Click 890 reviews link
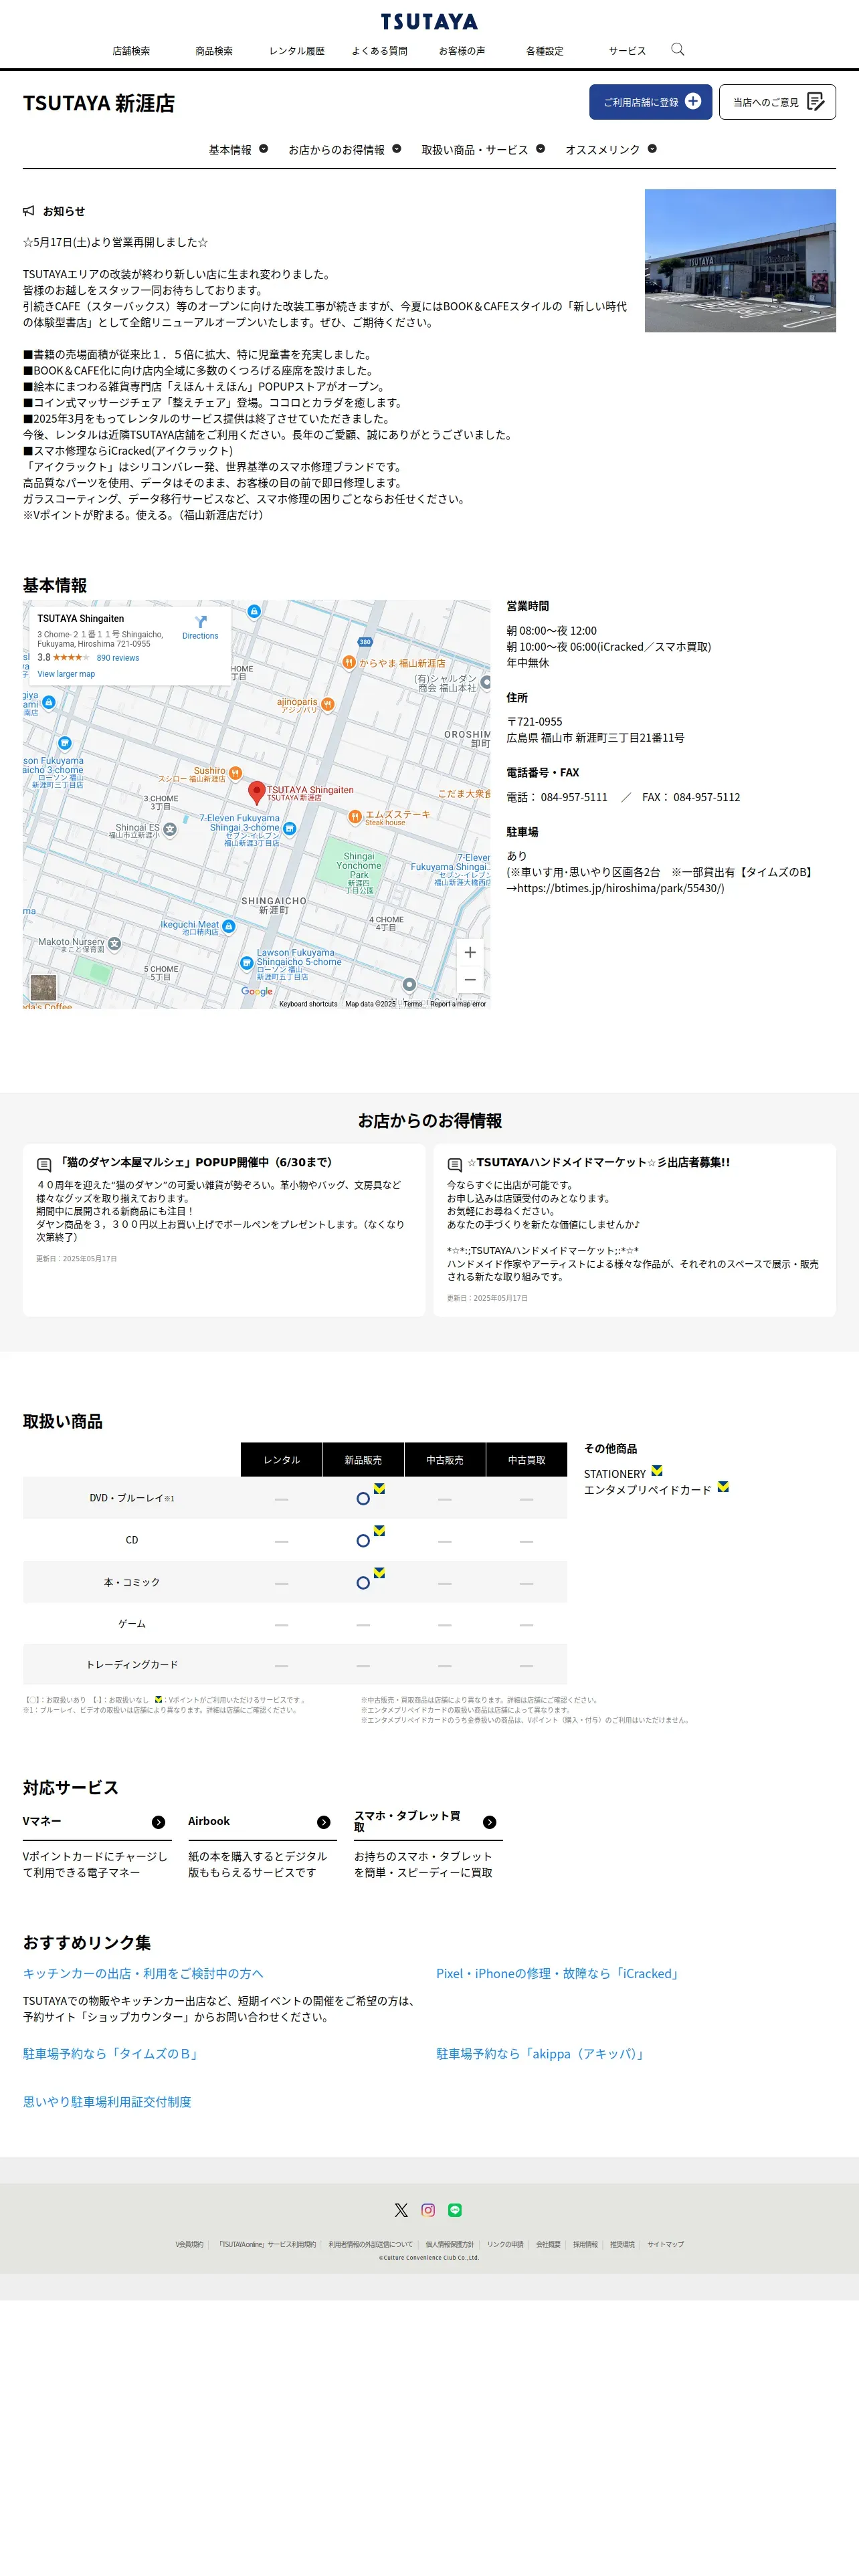This screenshot has height=2576, width=859. click(x=118, y=658)
